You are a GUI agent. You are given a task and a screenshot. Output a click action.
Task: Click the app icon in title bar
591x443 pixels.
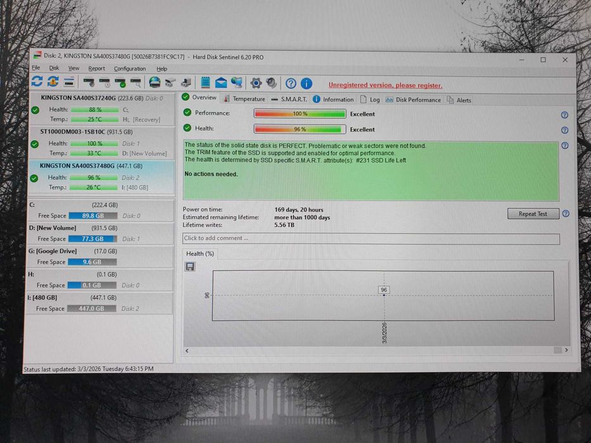click(37, 56)
